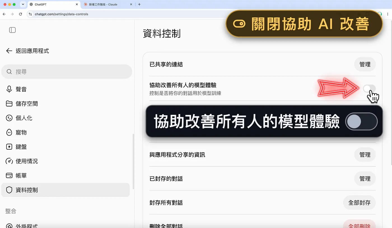Open the 儲存空間 settings section
392x228 pixels.
pos(66,104)
